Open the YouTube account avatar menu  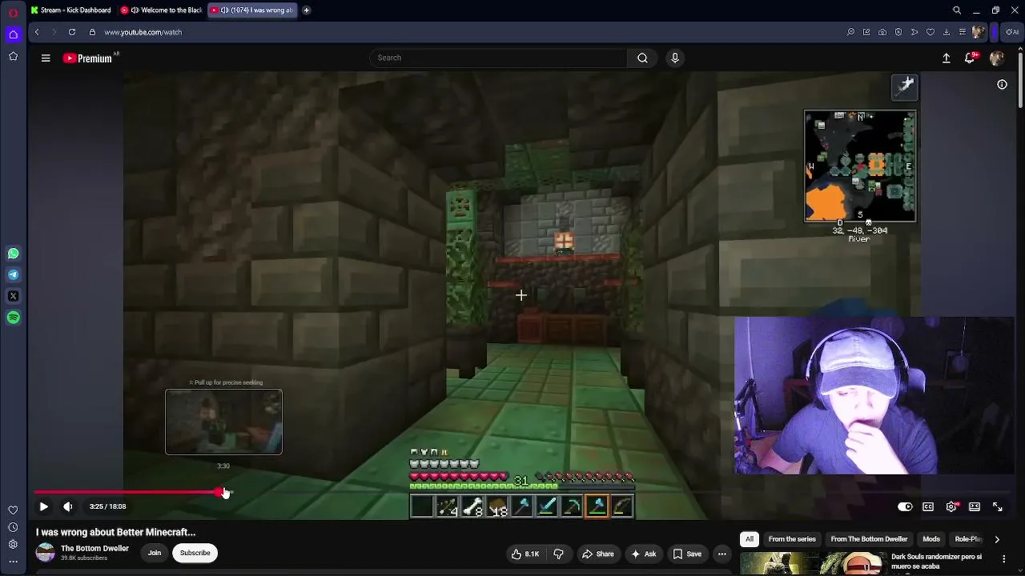click(x=997, y=58)
